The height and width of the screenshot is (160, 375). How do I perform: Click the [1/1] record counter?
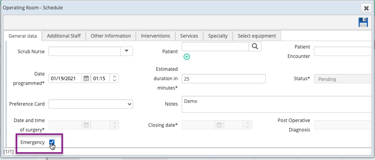tap(9, 151)
